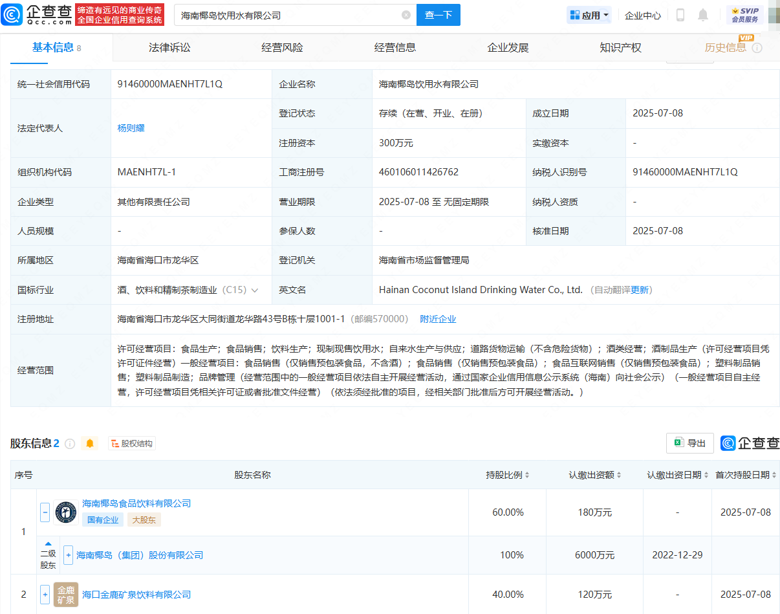Open SVIP member service badge
This screenshot has width=780, height=614.
tap(744, 15)
